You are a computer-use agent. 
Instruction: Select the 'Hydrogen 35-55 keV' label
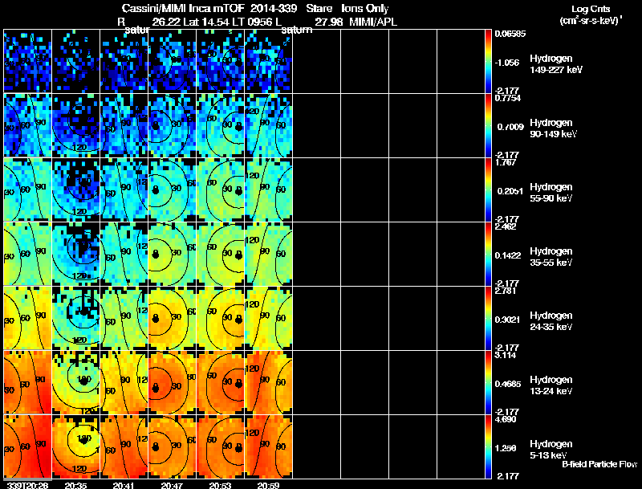(x=551, y=257)
